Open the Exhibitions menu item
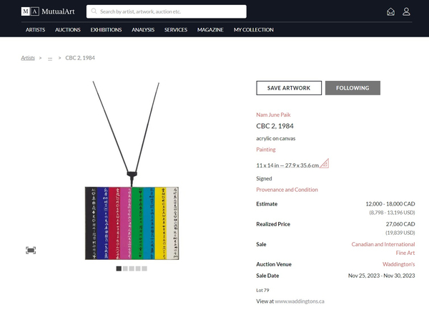The height and width of the screenshot is (310, 429). coord(106,30)
